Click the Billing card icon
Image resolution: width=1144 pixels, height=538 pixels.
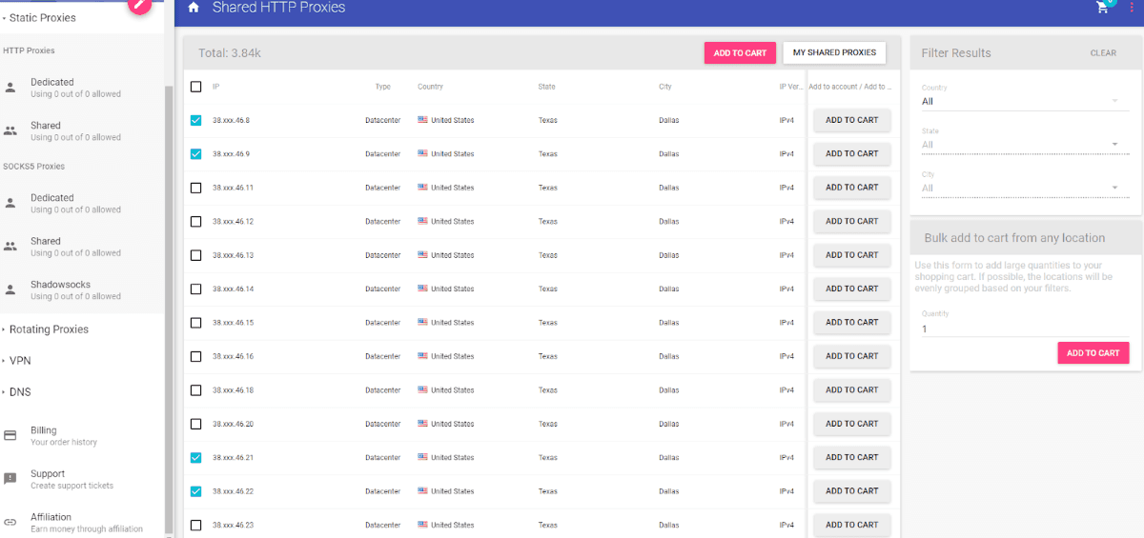(10, 435)
